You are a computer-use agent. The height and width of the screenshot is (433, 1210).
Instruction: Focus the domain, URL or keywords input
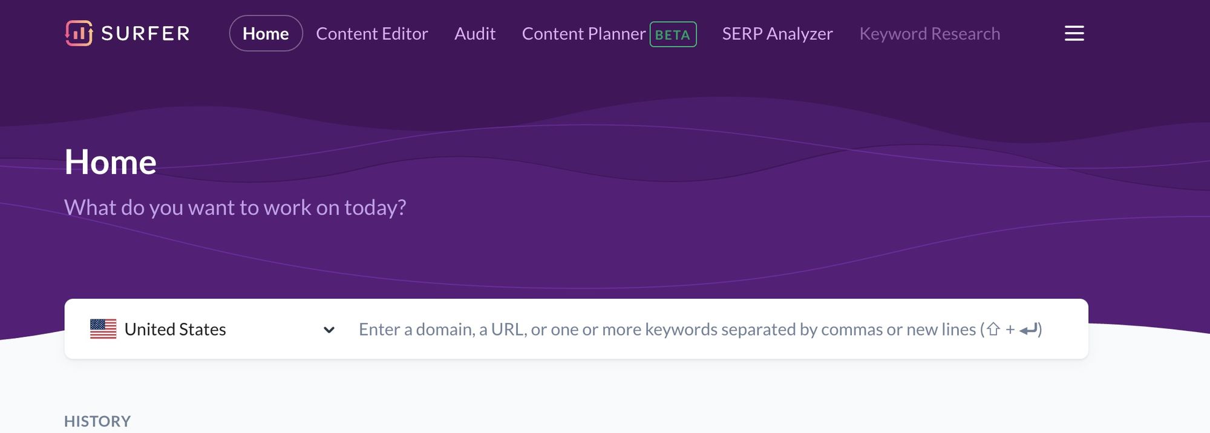[x=665, y=329]
